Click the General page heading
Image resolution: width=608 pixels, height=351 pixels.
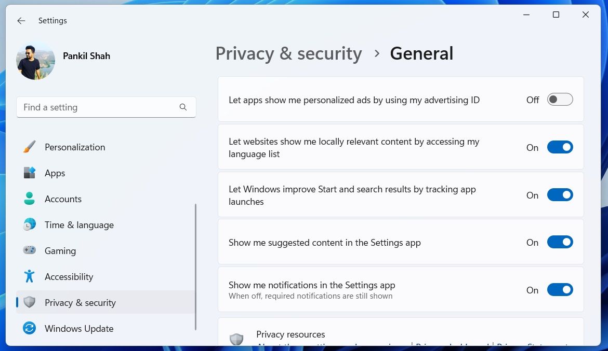(x=421, y=53)
